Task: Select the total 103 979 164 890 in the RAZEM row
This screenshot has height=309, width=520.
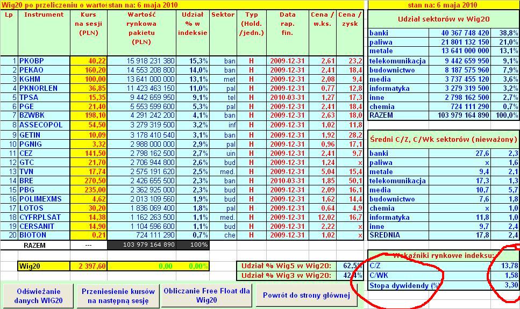Action: (x=141, y=245)
